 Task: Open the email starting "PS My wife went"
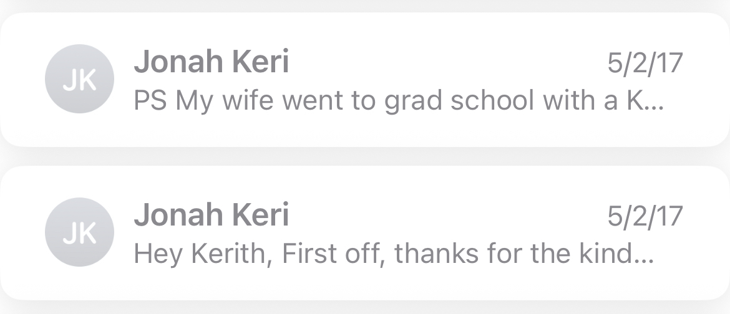399,101
